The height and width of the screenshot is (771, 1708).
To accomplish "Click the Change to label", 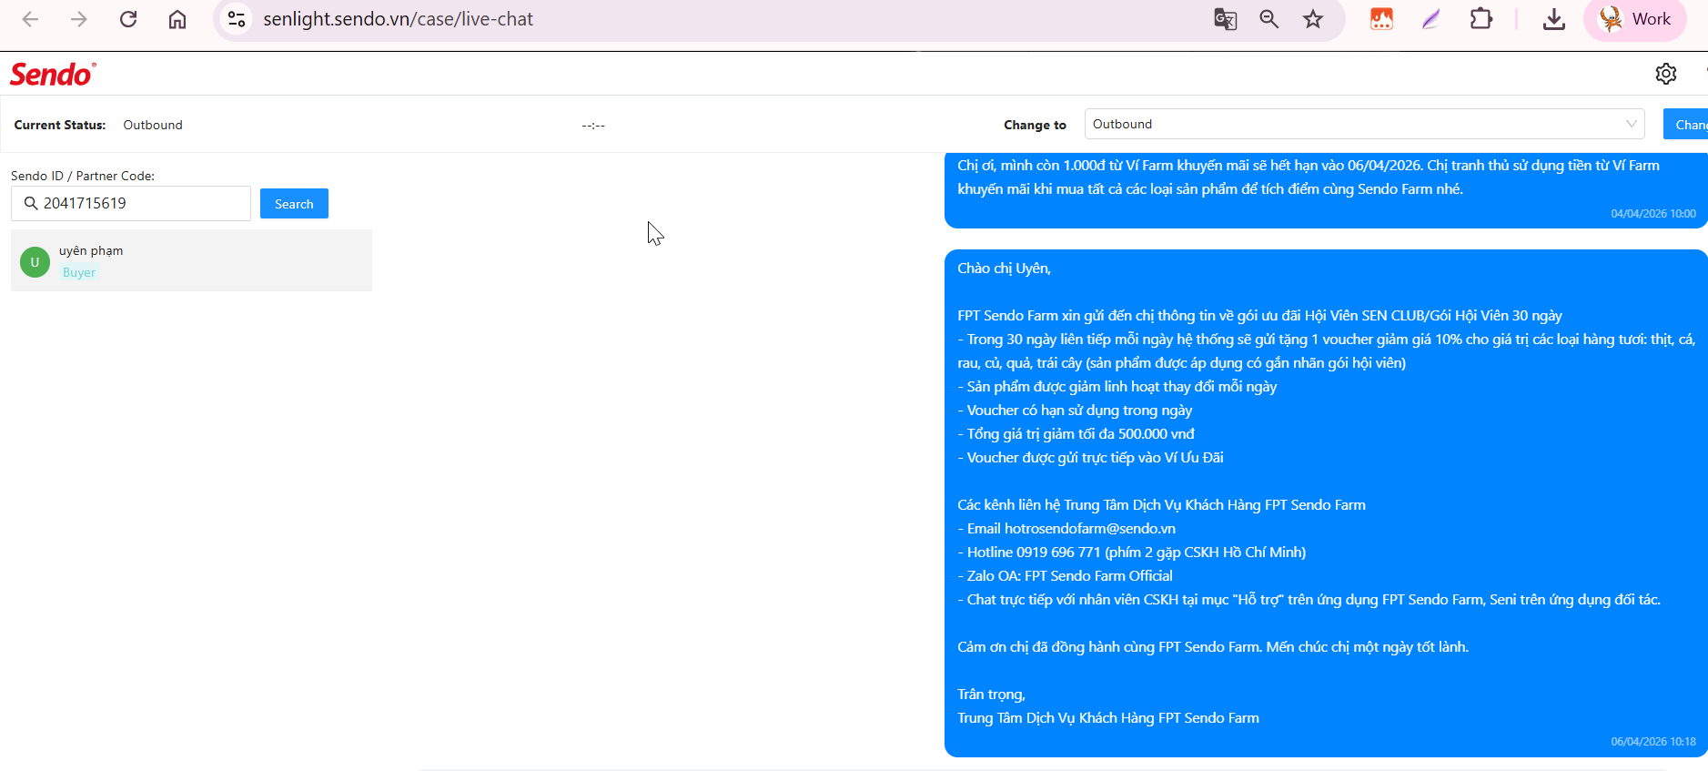I will pyautogui.click(x=1035, y=125).
